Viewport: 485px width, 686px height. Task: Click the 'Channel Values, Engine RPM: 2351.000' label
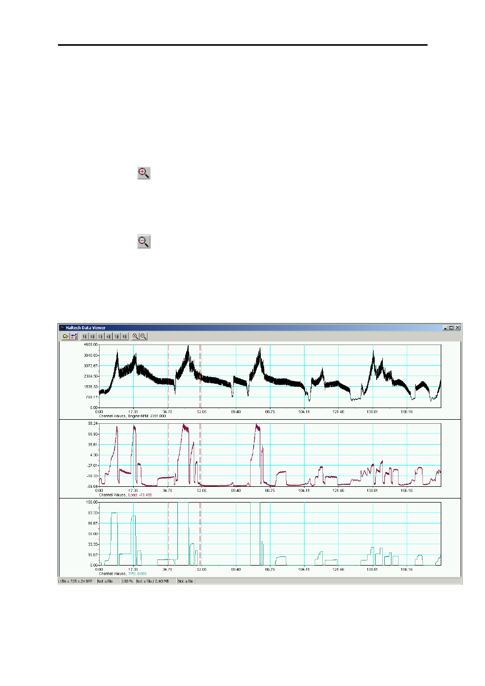point(132,416)
